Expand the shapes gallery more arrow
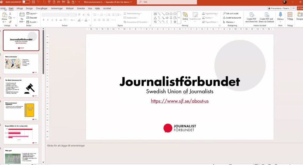 pyautogui.click(x=179, y=18)
